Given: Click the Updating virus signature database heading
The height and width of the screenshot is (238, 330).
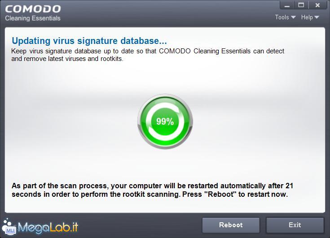Looking at the screenshot, I should point(89,41).
